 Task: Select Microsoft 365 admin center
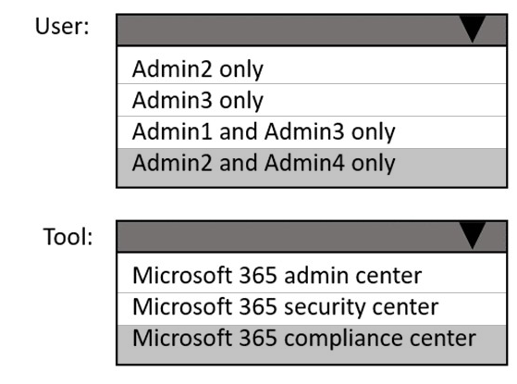click(x=312, y=275)
